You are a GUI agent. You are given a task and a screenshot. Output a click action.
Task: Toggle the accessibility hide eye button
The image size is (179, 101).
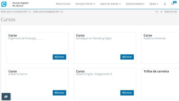point(6,97)
